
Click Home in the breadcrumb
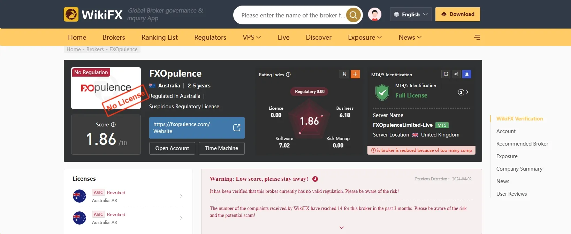point(74,49)
